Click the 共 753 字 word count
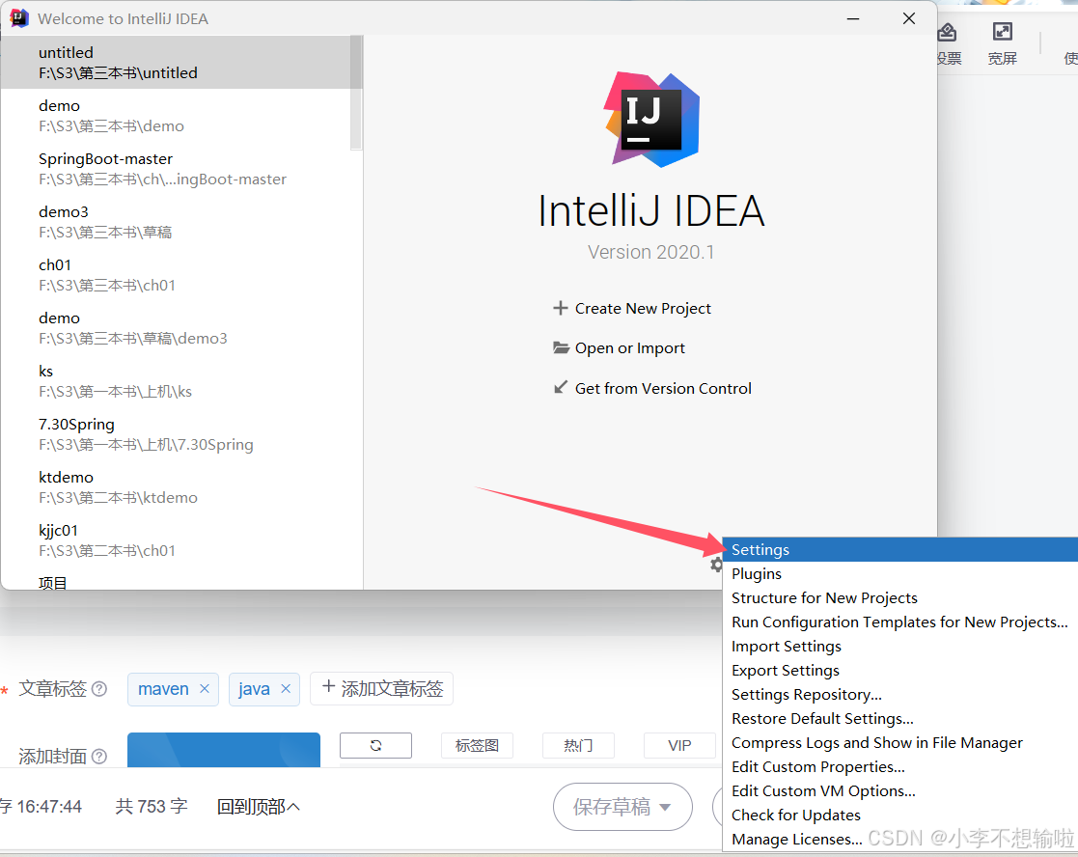This screenshot has width=1078, height=857. [152, 806]
